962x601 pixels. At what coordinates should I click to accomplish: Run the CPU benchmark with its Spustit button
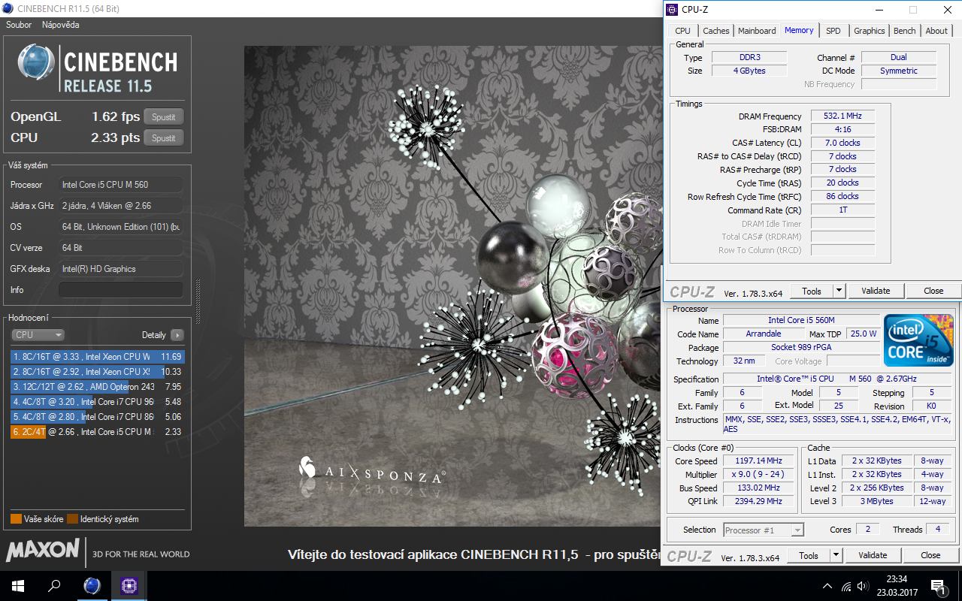[163, 138]
